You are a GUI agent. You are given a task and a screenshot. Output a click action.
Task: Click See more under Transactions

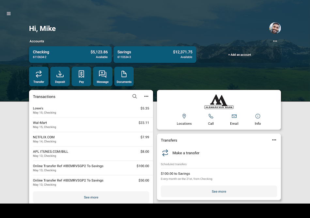91,197
